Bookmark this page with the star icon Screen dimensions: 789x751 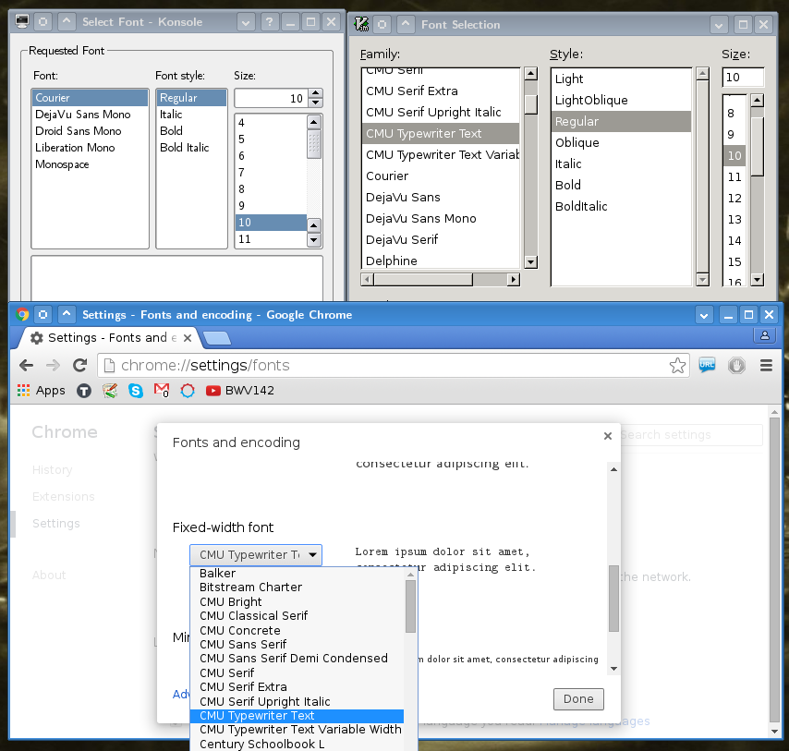[677, 365]
